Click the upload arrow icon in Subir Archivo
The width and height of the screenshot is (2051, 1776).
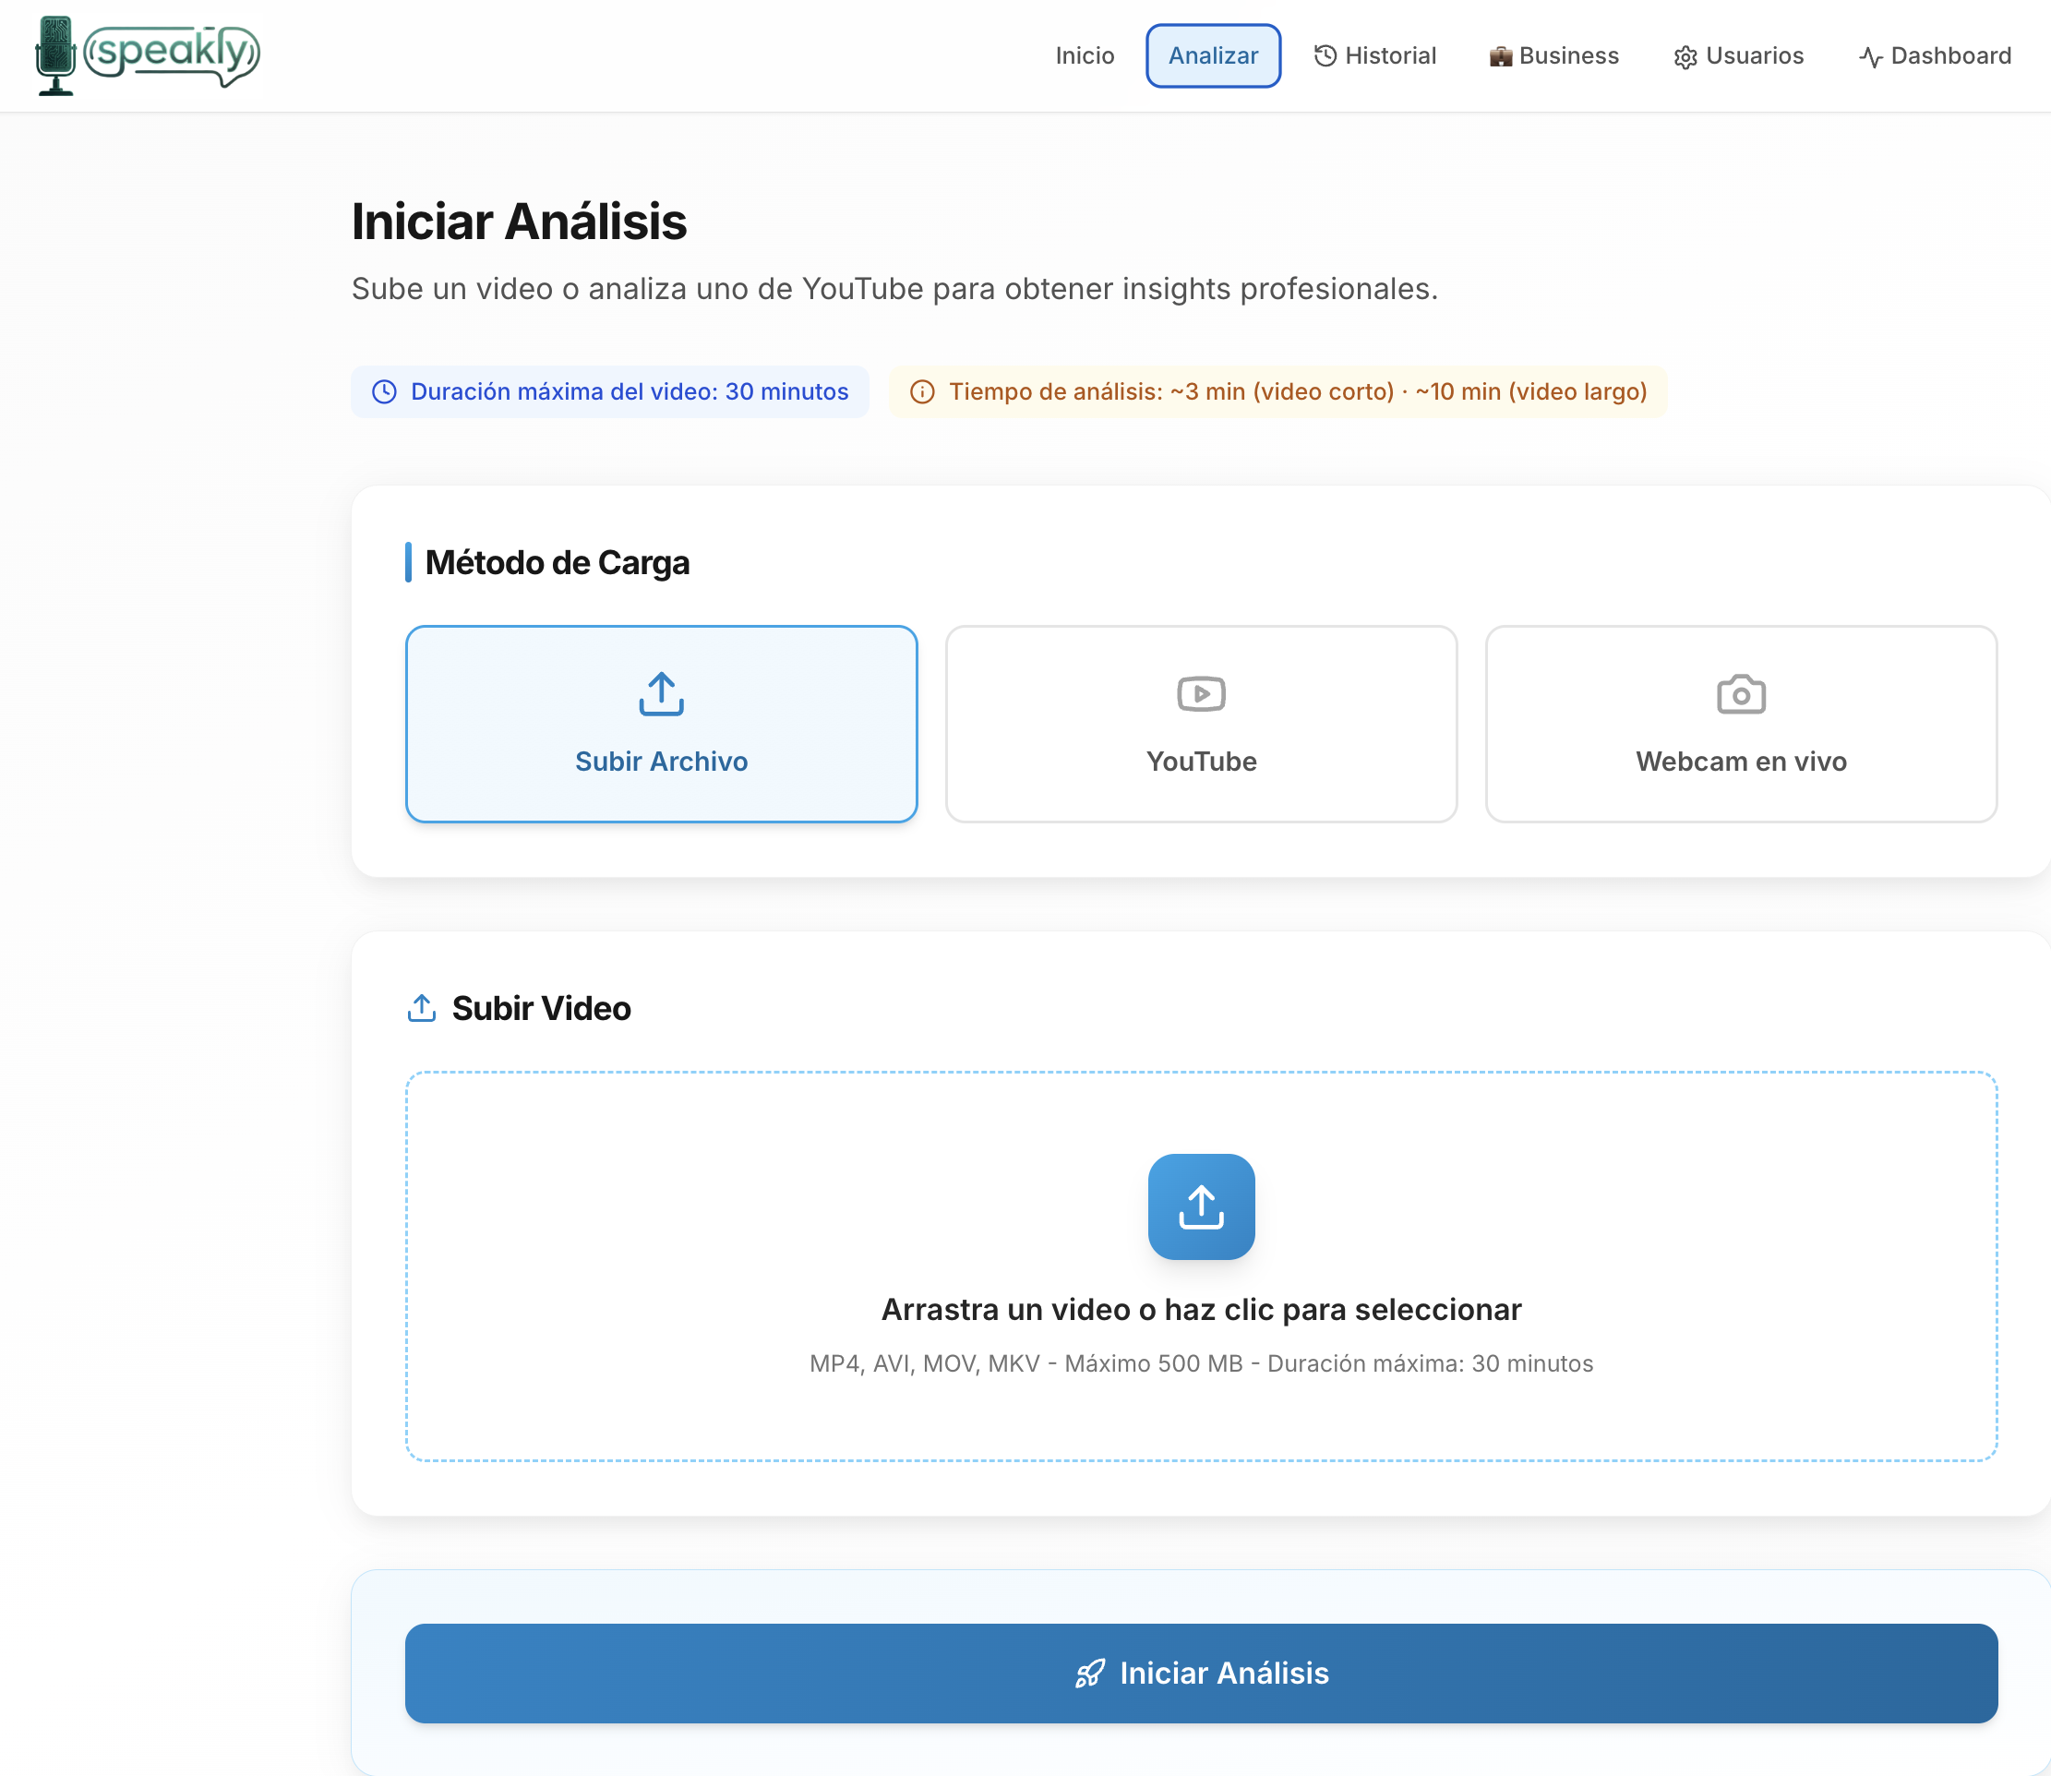[x=661, y=694]
